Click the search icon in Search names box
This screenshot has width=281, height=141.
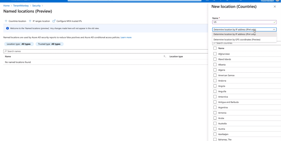(x=6, y=51)
